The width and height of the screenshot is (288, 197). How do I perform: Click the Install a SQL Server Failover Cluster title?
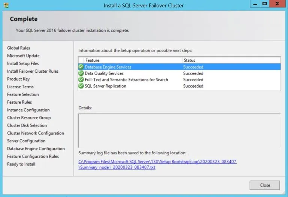point(144,6)
